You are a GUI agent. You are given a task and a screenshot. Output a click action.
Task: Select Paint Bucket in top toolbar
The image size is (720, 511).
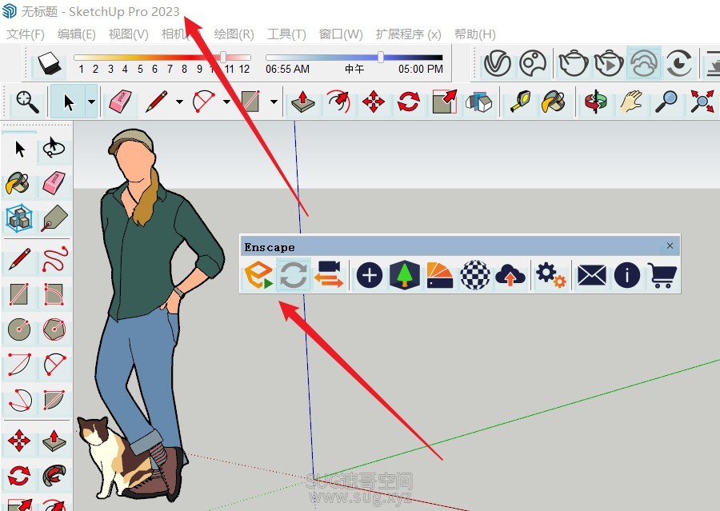pyautogui.click(x=554, y=102)
